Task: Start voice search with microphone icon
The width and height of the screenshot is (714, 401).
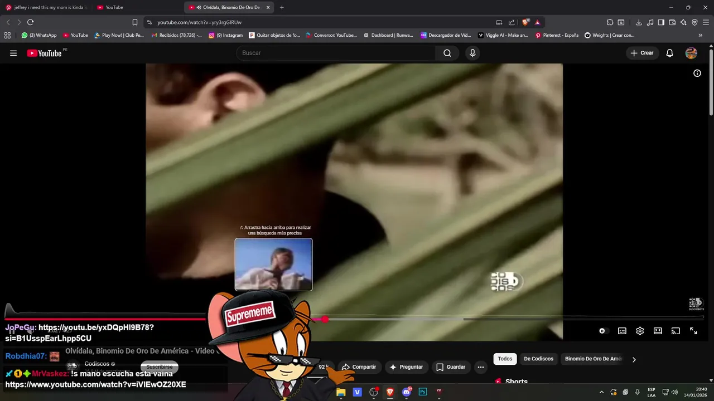Action: tap(472, 53)
